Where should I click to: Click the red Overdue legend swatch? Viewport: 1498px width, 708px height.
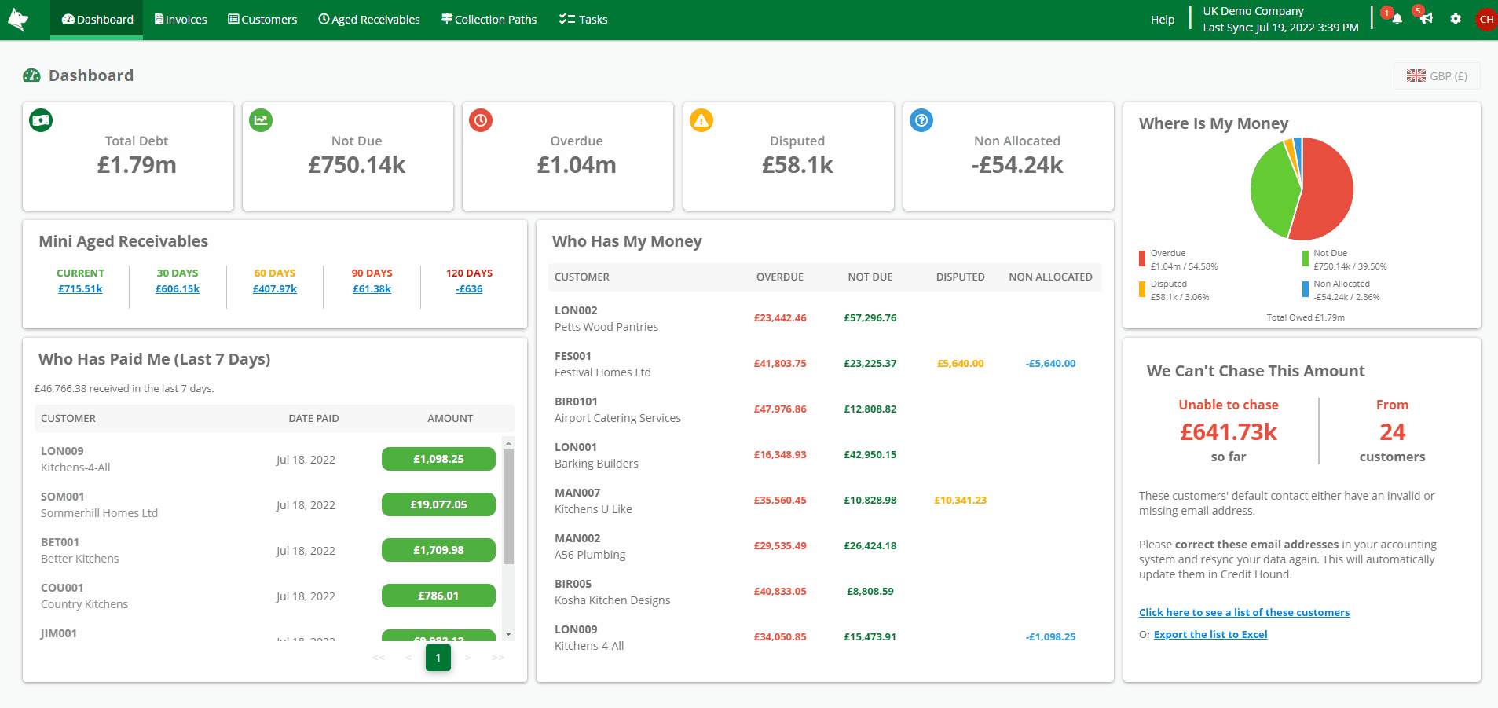point(1142,259)
